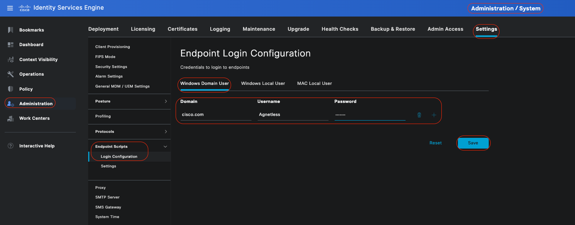Click the Username field containing Agnetless
The height and width of the screenshot is (225, 575).
coord(293,115)
